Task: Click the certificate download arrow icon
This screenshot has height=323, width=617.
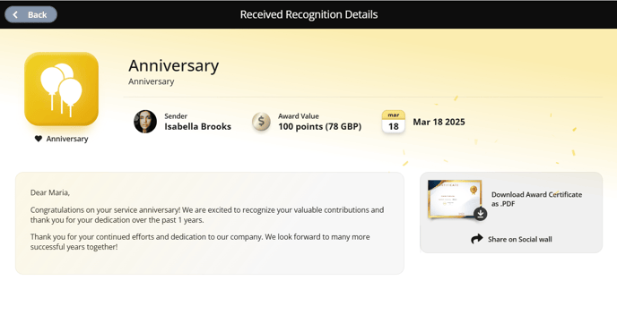Action: 480,214
